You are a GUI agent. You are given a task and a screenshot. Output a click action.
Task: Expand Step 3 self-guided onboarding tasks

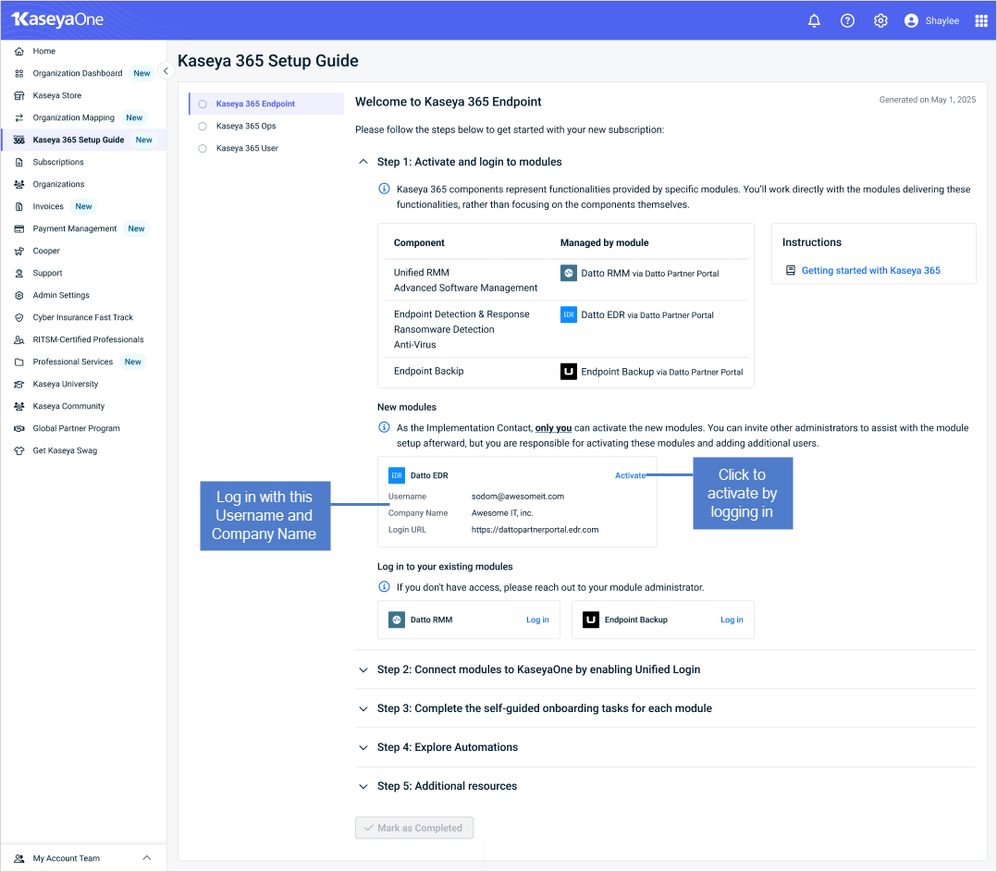363,708
